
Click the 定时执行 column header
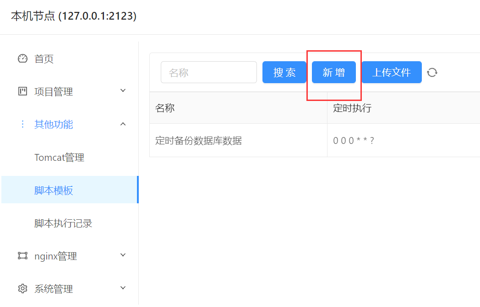point(352,108)
